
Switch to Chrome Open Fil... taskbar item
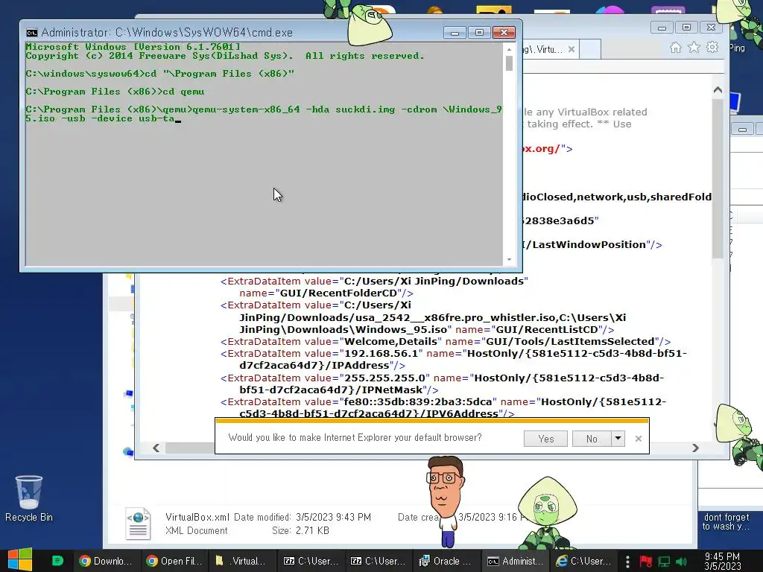tap(174, 561)
